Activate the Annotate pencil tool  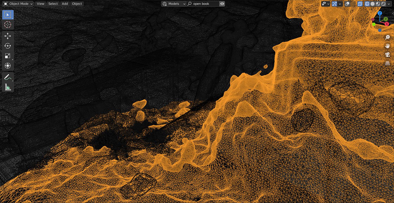pyautogui.click(x=8, y=77)
